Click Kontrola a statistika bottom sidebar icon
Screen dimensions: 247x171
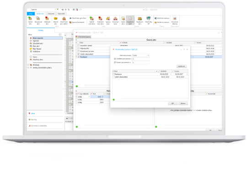[29, 126]
